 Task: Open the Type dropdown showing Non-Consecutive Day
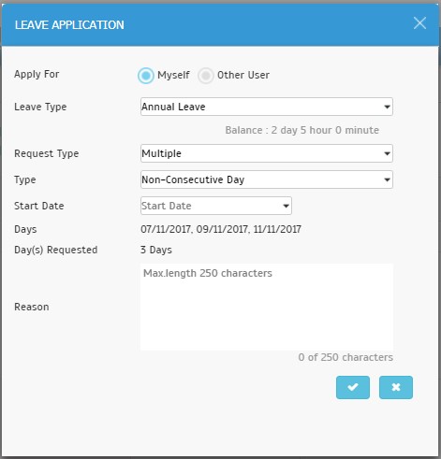pos(267,179)
